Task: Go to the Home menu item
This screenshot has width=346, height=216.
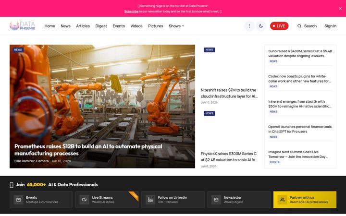Action: [x=49, y=26]
